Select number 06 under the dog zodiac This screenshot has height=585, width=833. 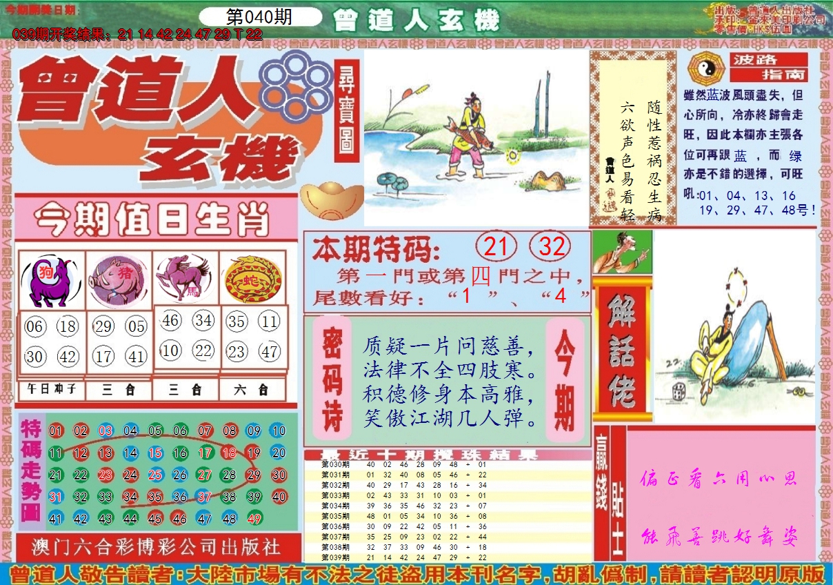click(x=34, y=327)
